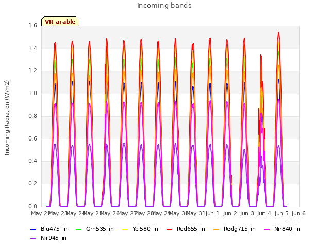Viewport: 330px width, 248px height.
Task: Click the May 31 x-axis date label
Action: tap(195, 213)
